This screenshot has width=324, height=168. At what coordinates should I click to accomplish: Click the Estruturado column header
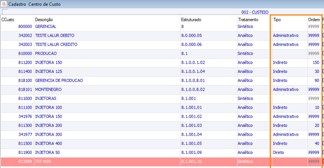[x=191, y=20]
